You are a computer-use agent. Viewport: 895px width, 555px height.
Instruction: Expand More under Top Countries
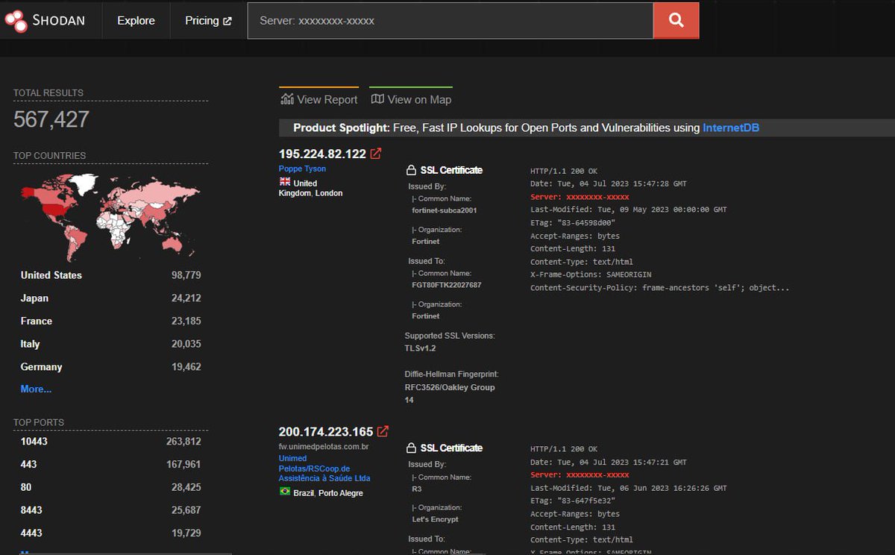36,389
